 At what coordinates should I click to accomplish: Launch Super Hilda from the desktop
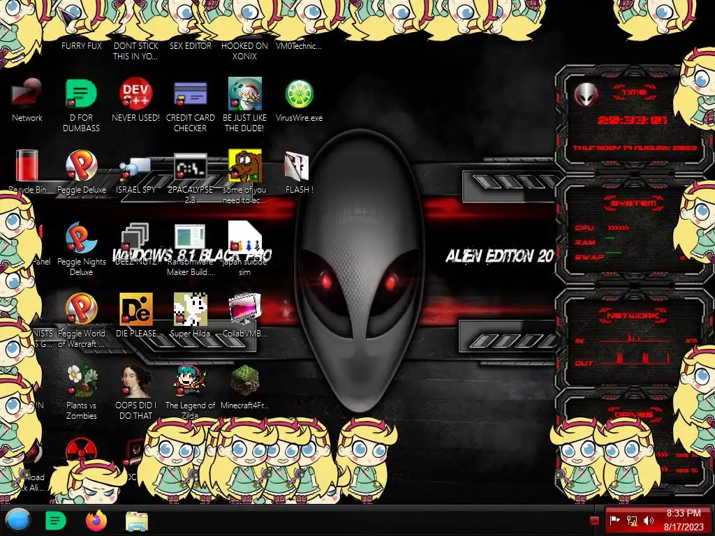[x=190, y=309]
